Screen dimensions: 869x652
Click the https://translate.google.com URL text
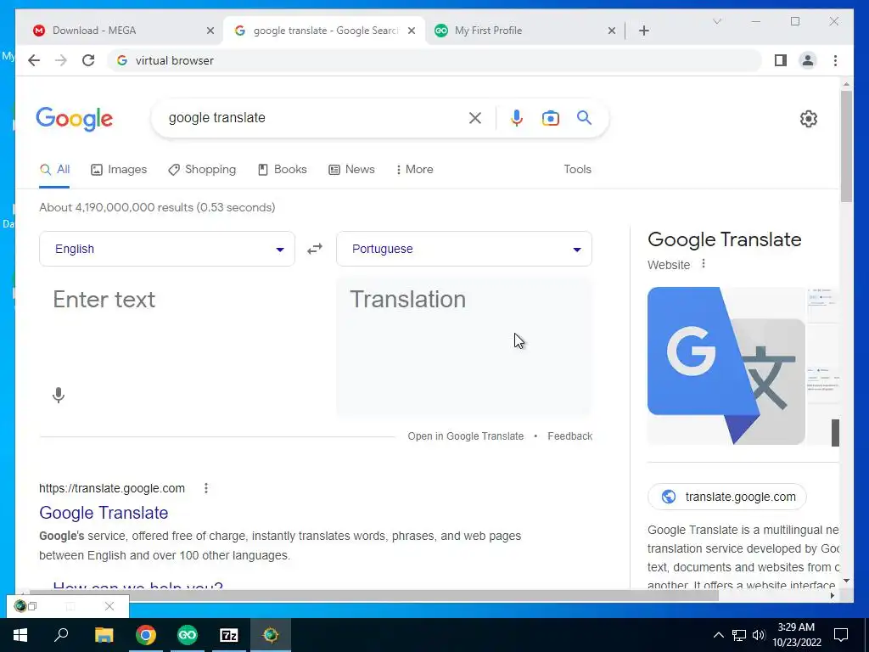pyautogui.click(x=112, y=488)
